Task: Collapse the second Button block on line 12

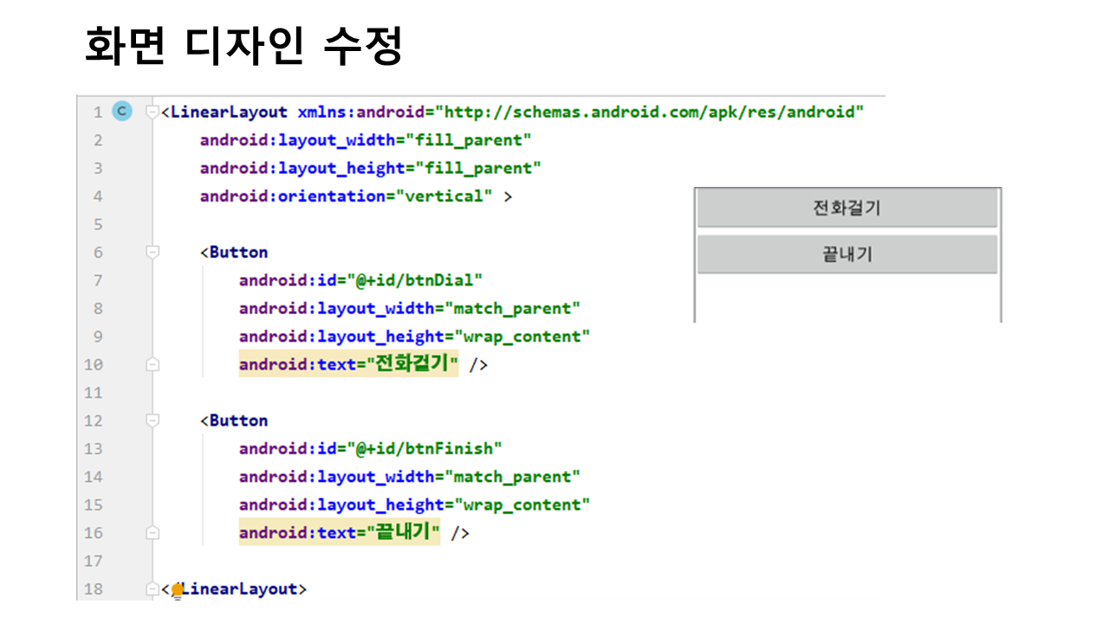Action: 152,421
